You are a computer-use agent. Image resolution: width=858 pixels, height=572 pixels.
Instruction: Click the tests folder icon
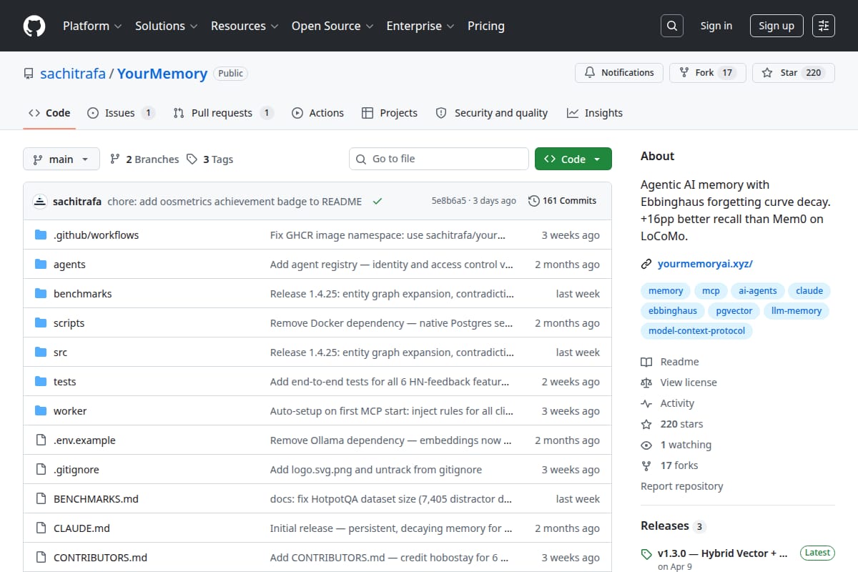pyautogui.click(x=41, y=382)
